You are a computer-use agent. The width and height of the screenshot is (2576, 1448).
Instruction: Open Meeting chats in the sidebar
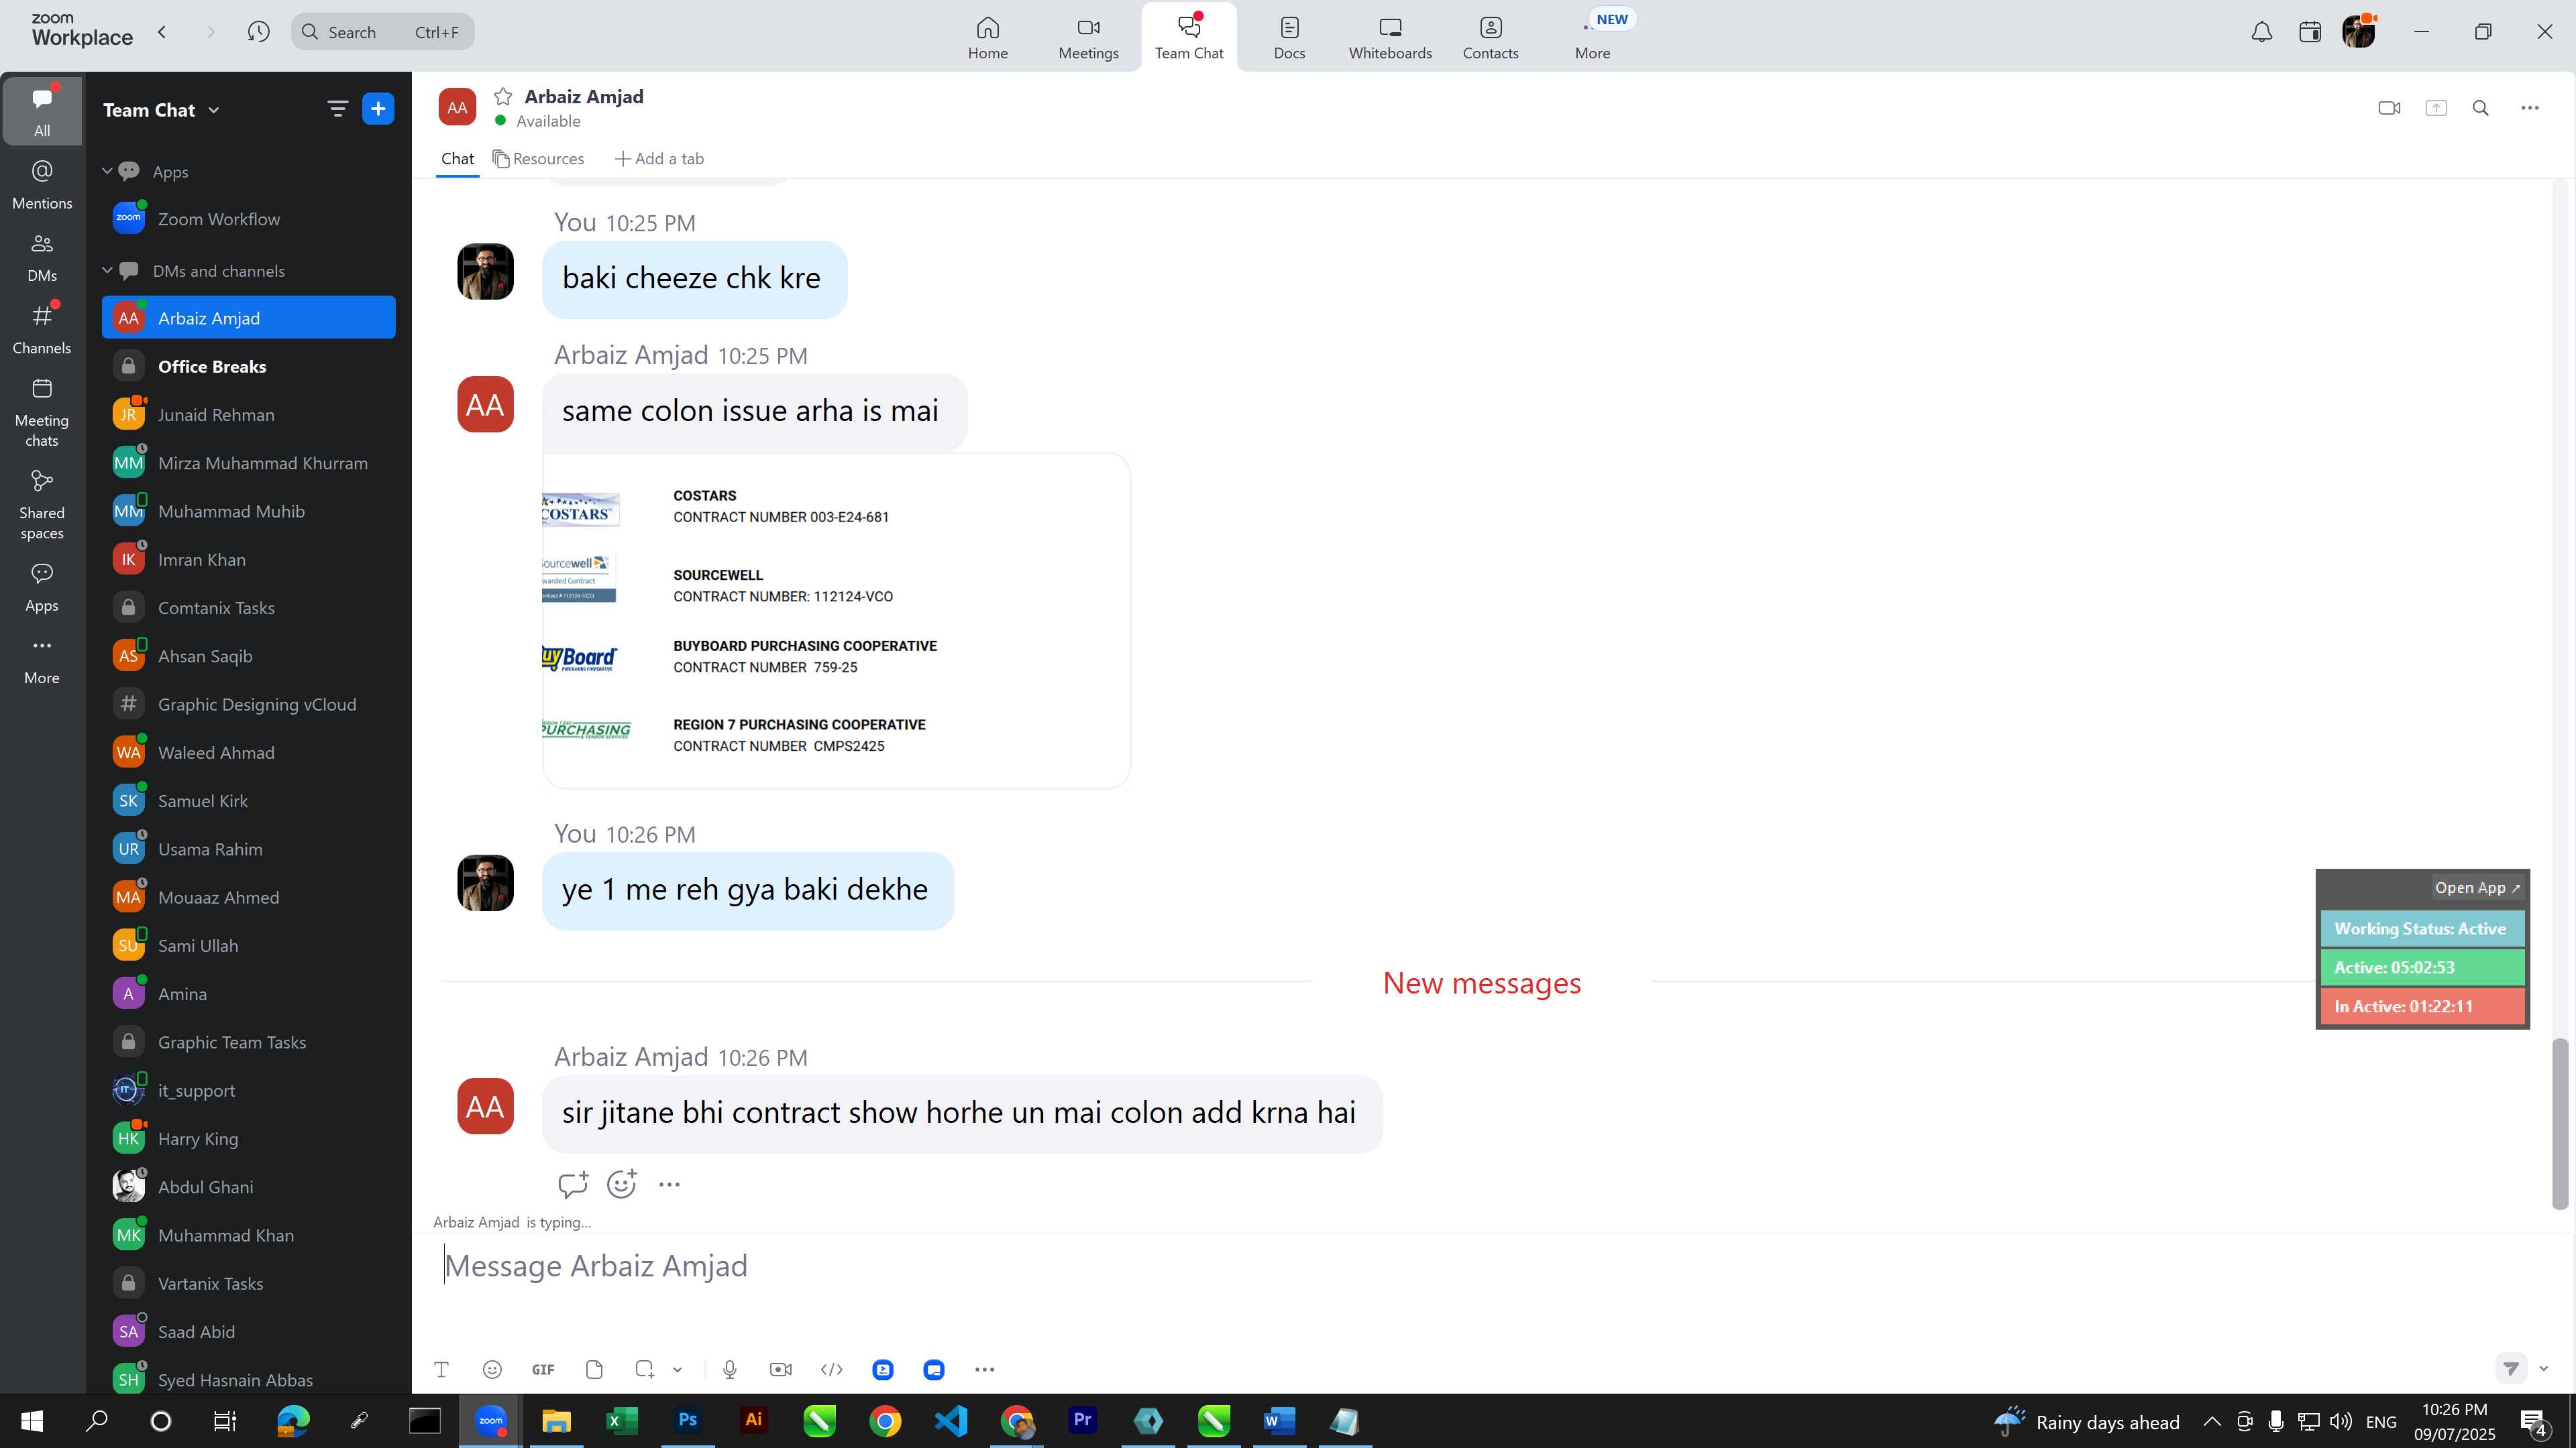42,413
